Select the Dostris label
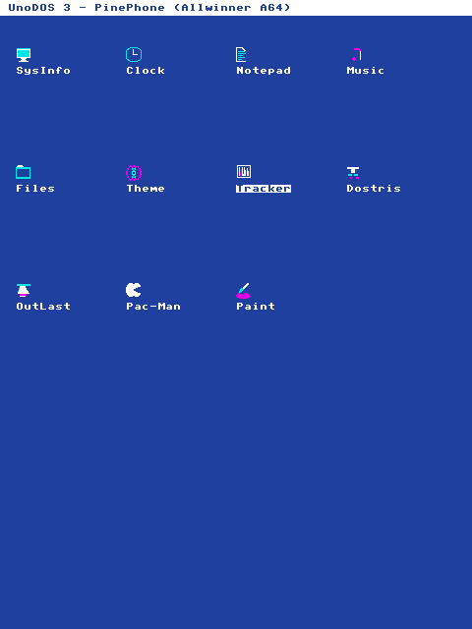472x629 pixels. coord(374,189)
